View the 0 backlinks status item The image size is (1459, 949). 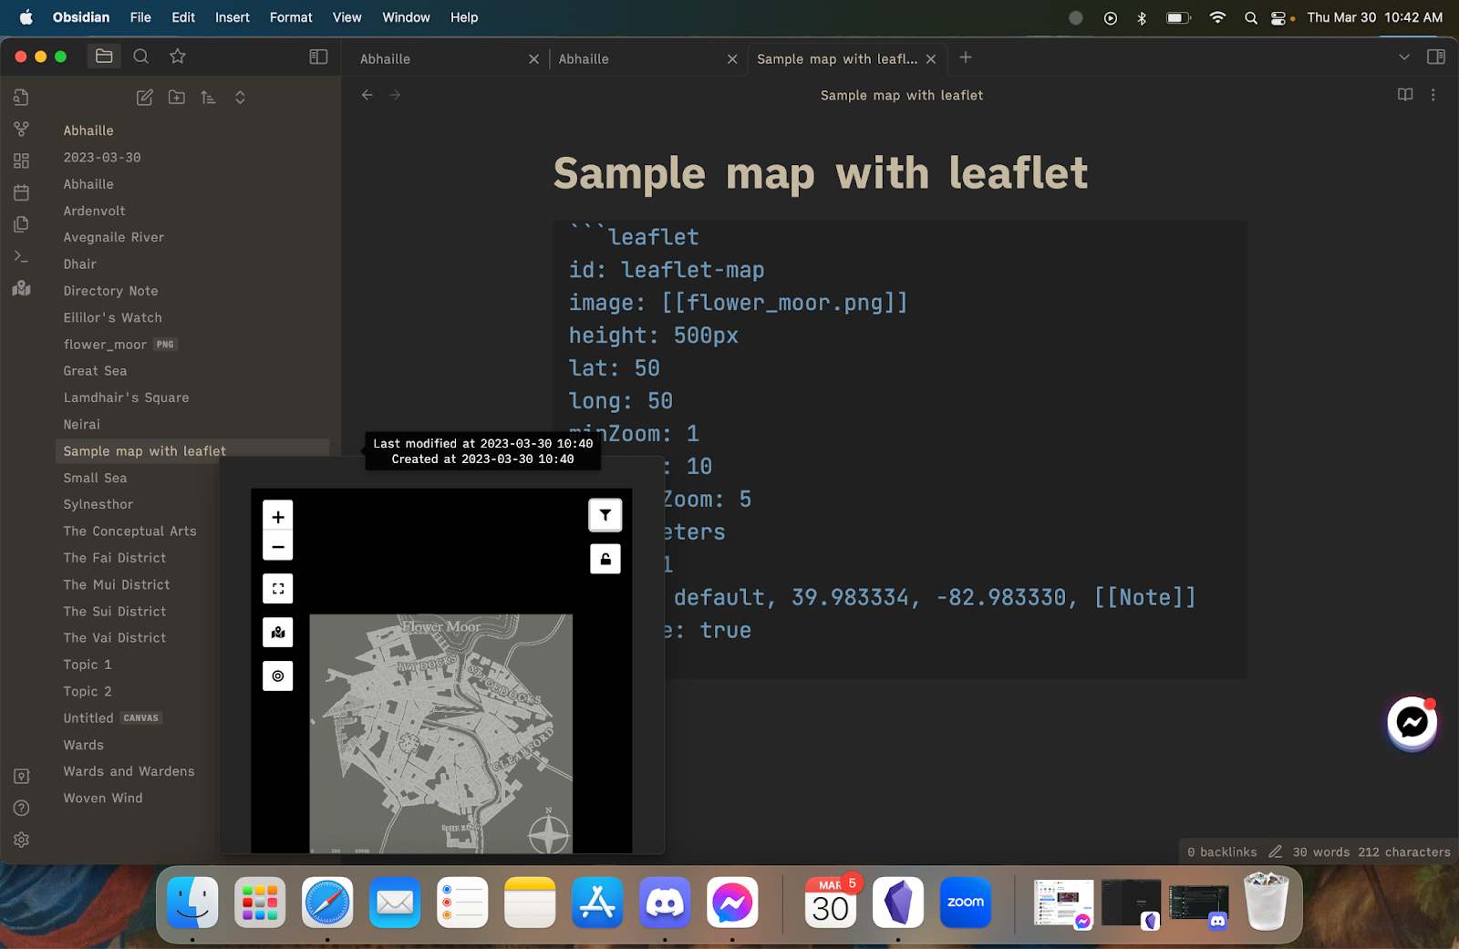[x=1222, y=851]
